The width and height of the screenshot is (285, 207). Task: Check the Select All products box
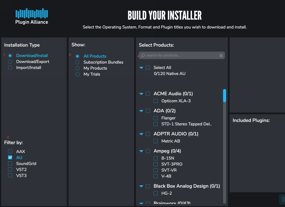coord(148,68)
